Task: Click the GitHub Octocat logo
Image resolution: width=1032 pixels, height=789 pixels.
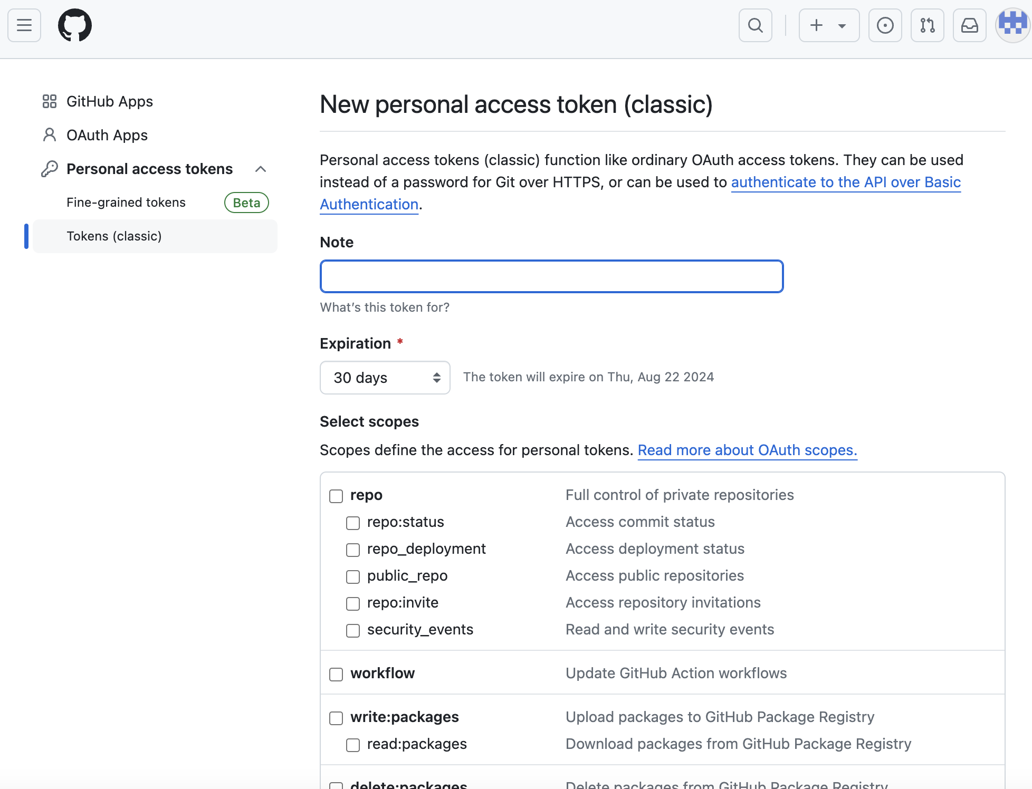Action: (75, 25)
